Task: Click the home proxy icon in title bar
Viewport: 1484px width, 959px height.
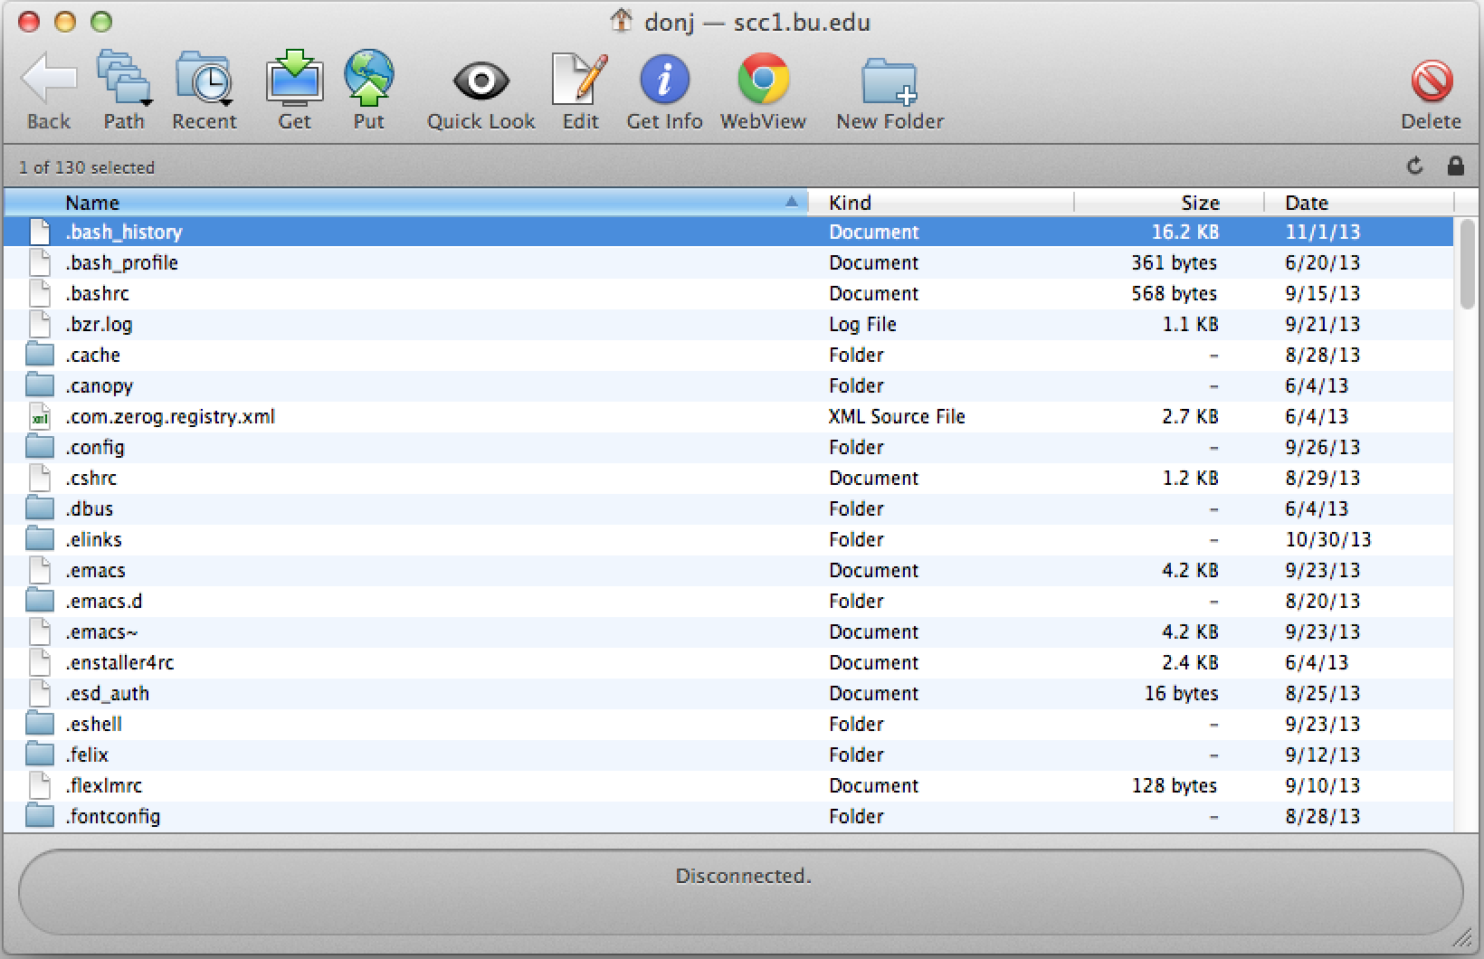Action: (621, 20)
